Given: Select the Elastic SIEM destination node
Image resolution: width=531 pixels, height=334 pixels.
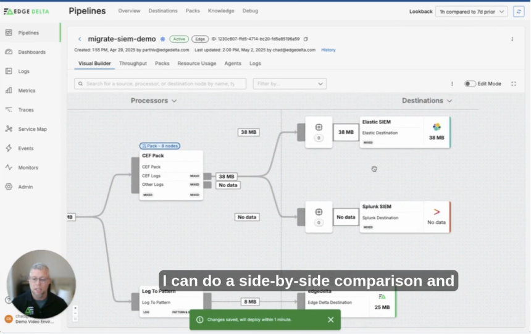Looking at the screenshot, I should click(x=405, y=132).
